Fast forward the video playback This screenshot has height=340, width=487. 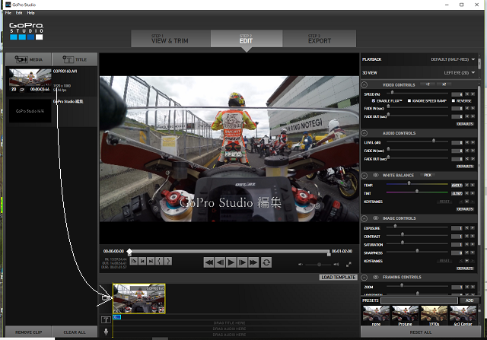(x=253, y=262)
